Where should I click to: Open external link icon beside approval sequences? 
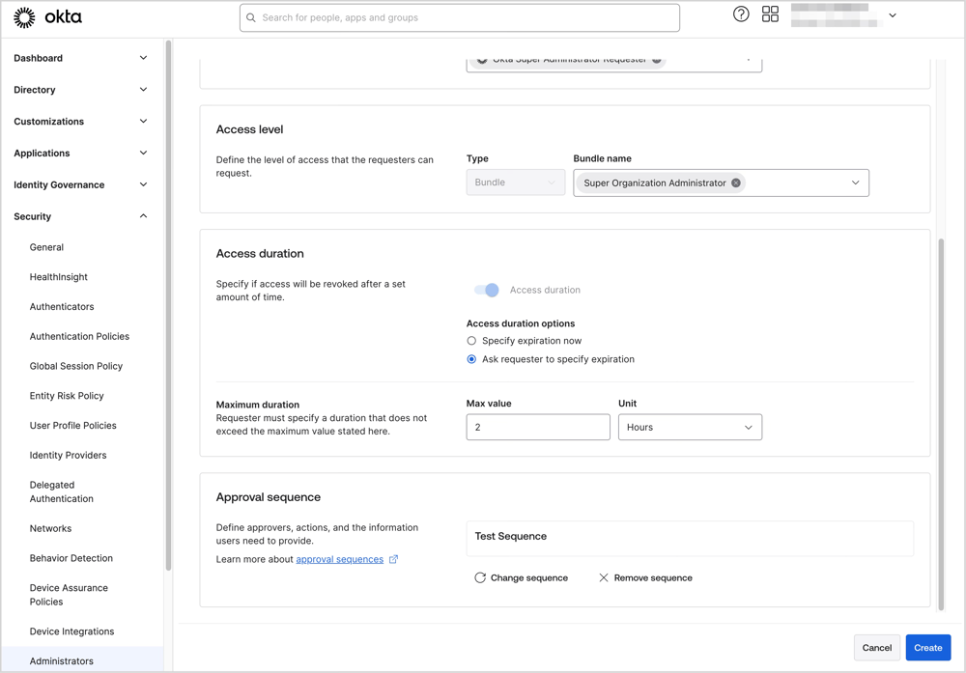coord(394,559)
